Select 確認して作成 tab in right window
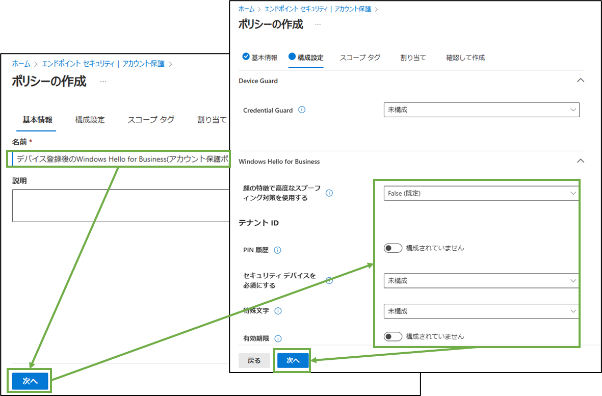This screenshot has height=396, width=602. (x=465, y=58)
